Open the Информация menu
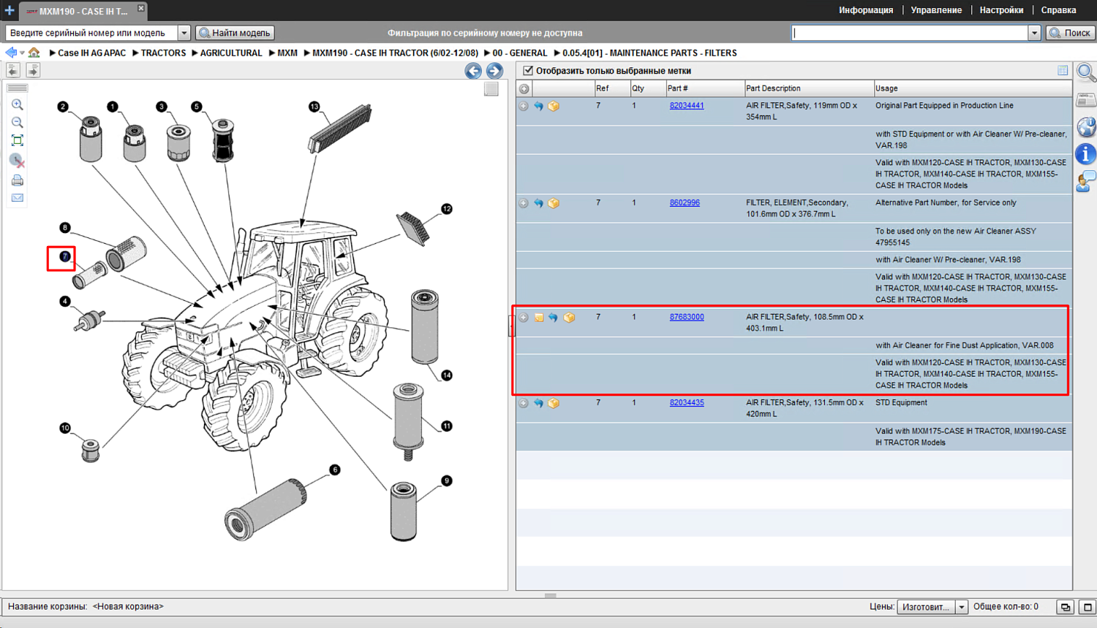Viewport: 1097px width, 628px height. [x=866, y=10]
